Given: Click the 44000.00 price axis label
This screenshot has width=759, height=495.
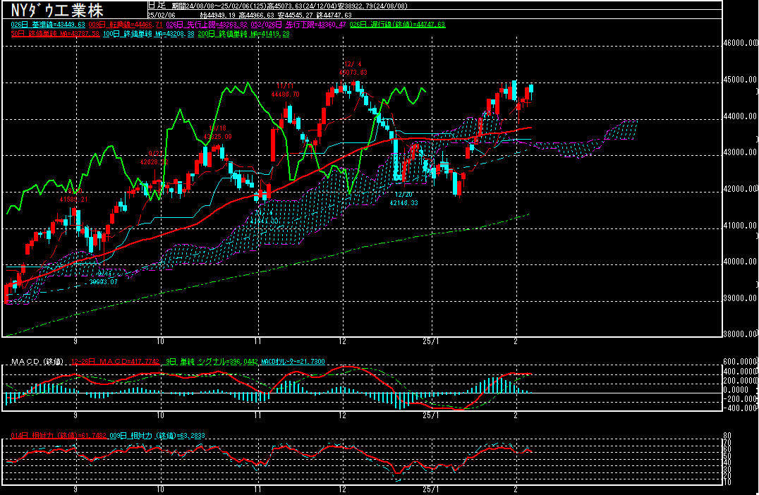Looking at the screenshot, I should 740,116.
